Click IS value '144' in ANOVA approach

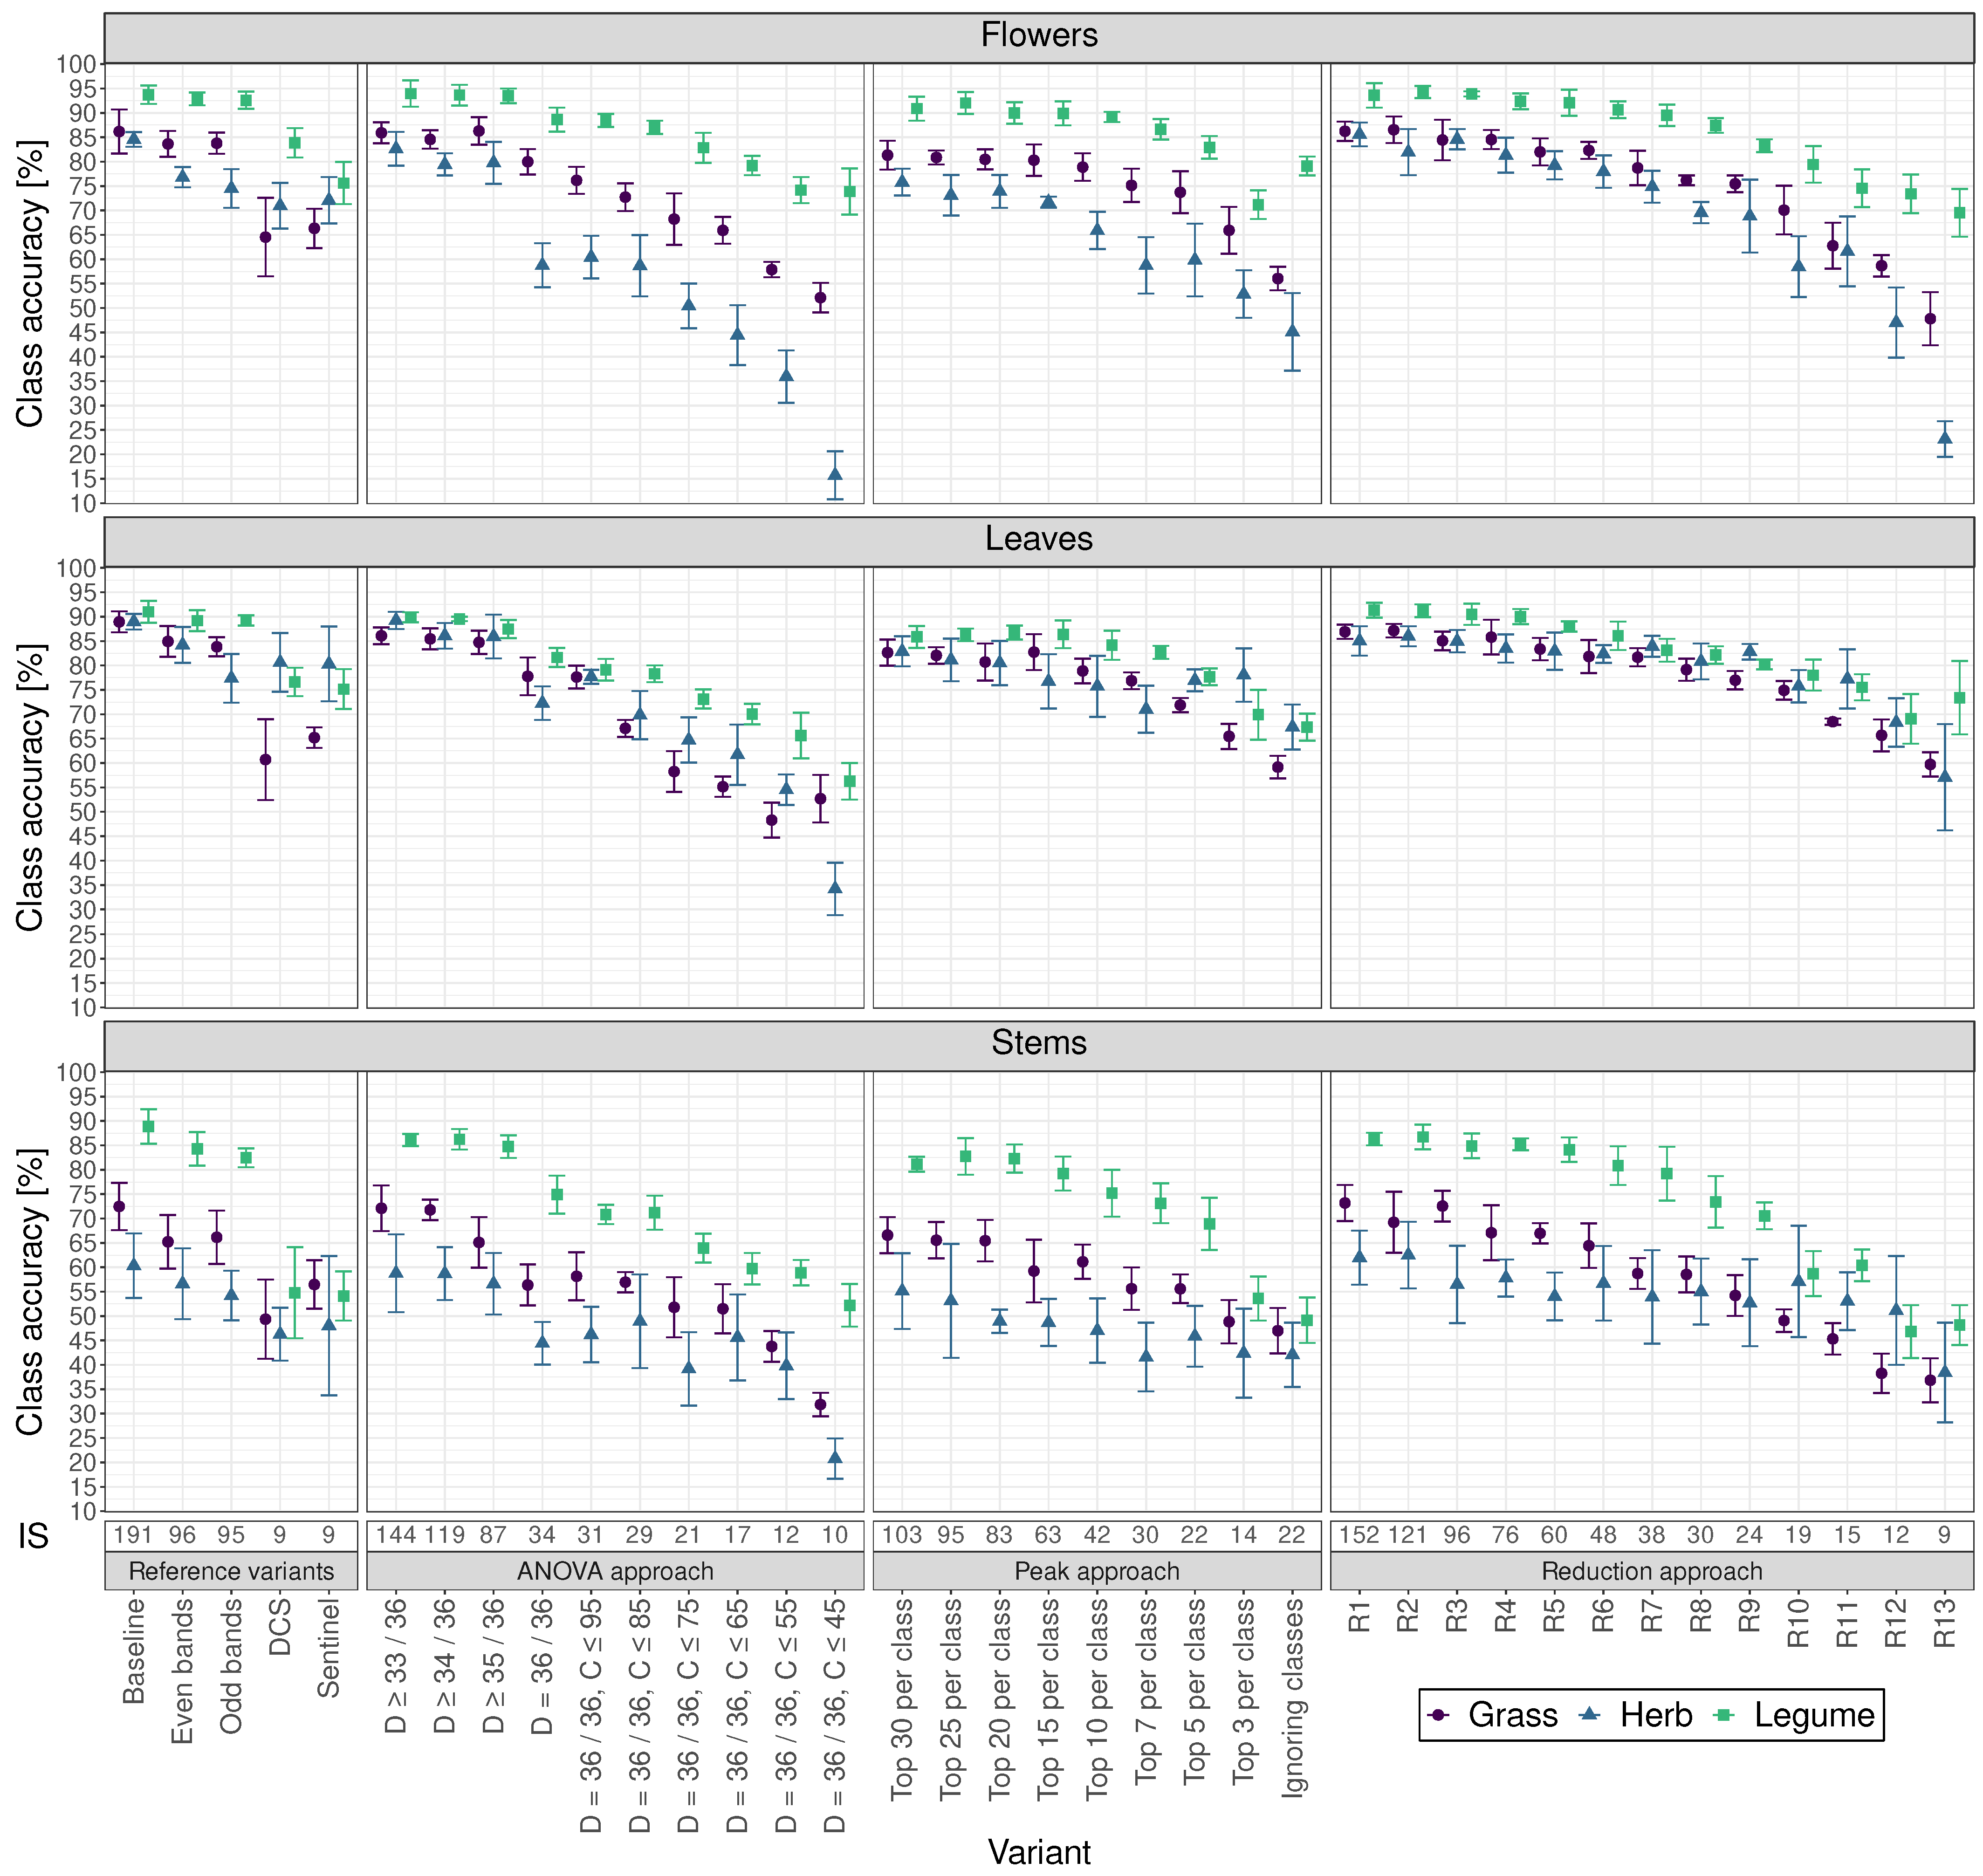[x=396, y=1535]
